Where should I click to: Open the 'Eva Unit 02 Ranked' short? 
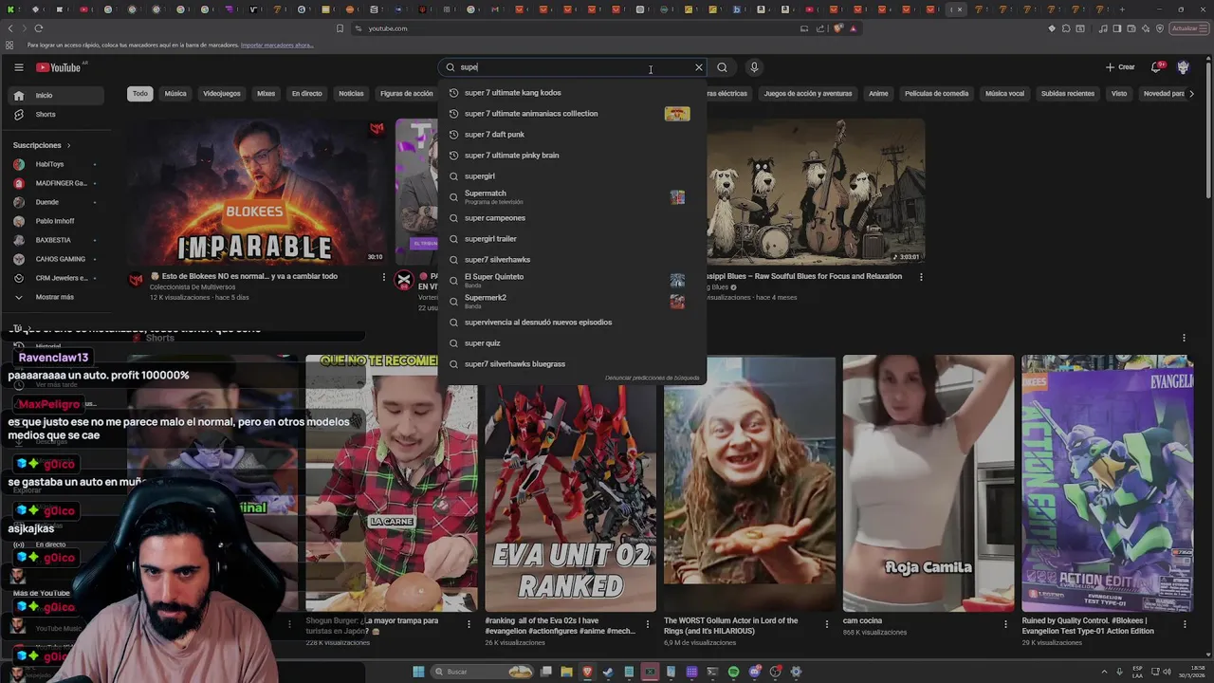point(570,484)
